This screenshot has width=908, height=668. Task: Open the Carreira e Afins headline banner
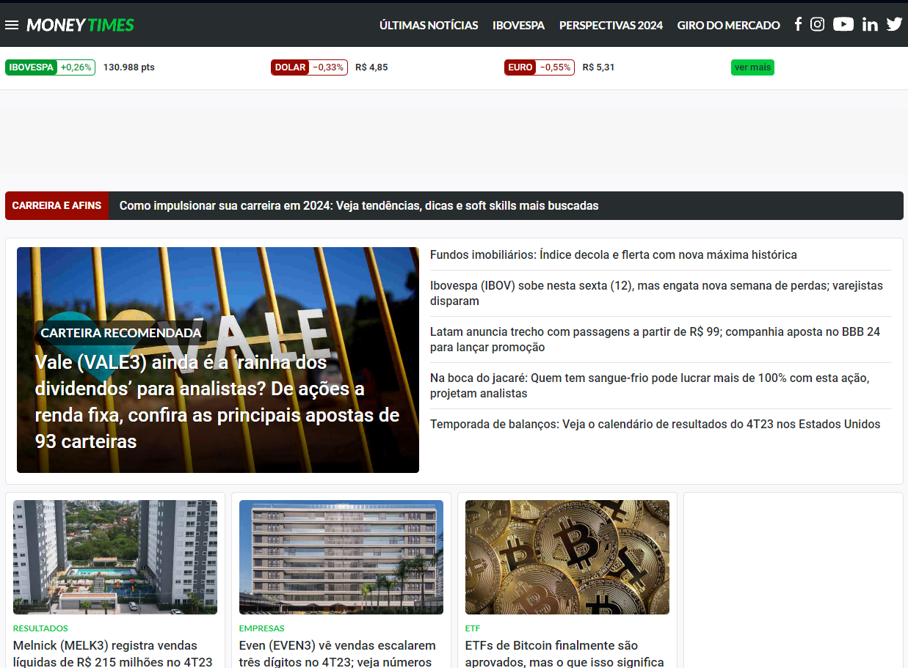point(358,206)
